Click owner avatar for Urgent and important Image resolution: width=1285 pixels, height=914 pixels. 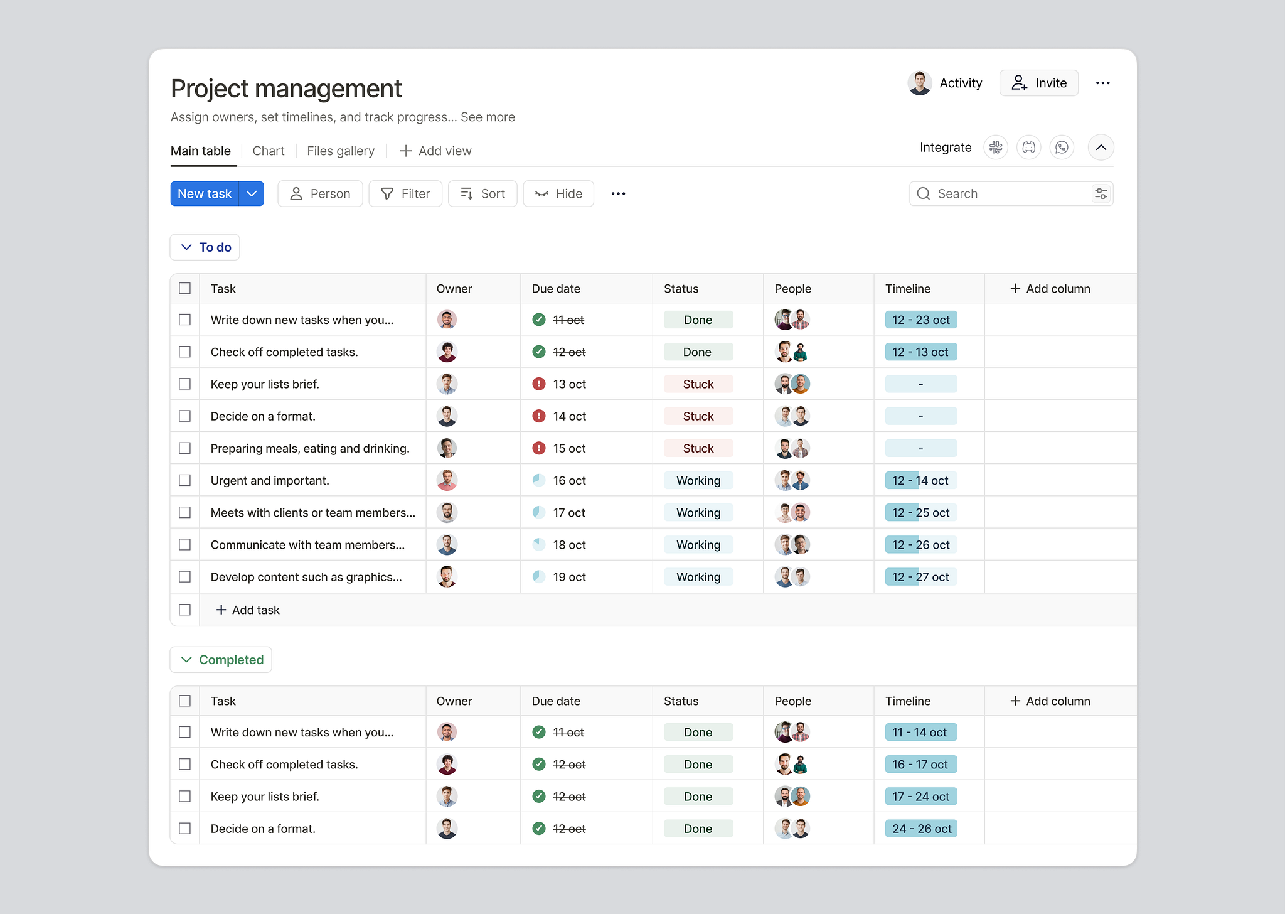447,480
